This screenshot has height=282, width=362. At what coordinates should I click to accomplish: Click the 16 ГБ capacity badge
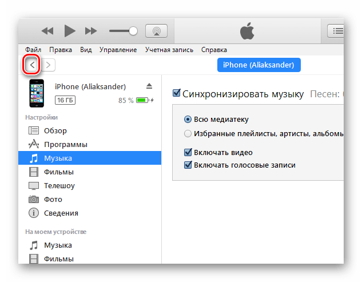click(x=65, y=100)
